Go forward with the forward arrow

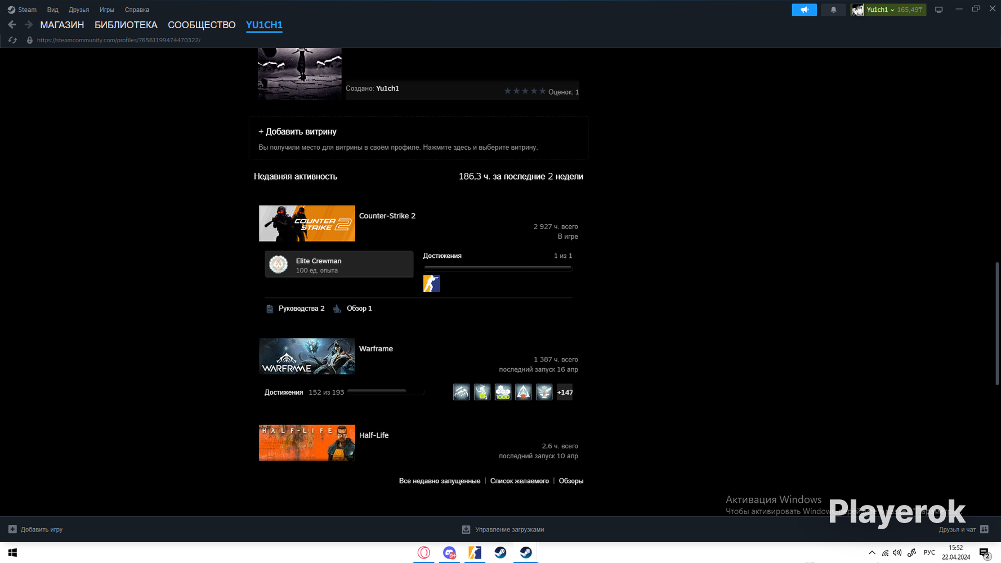pos(28,25)
